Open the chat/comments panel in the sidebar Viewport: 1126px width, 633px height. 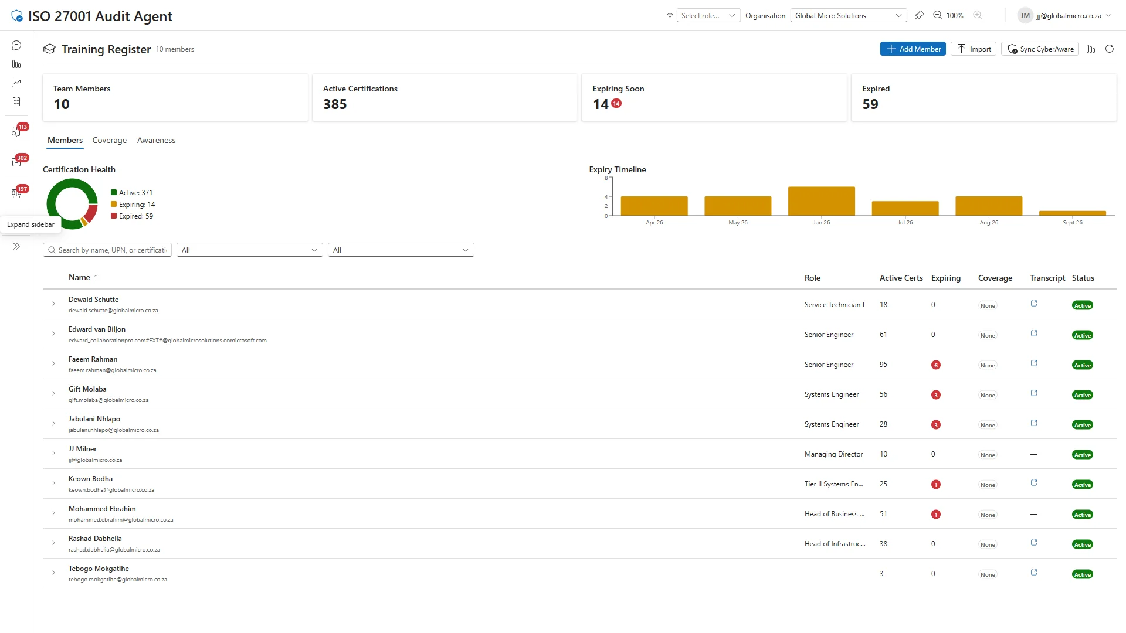point(16,45)
